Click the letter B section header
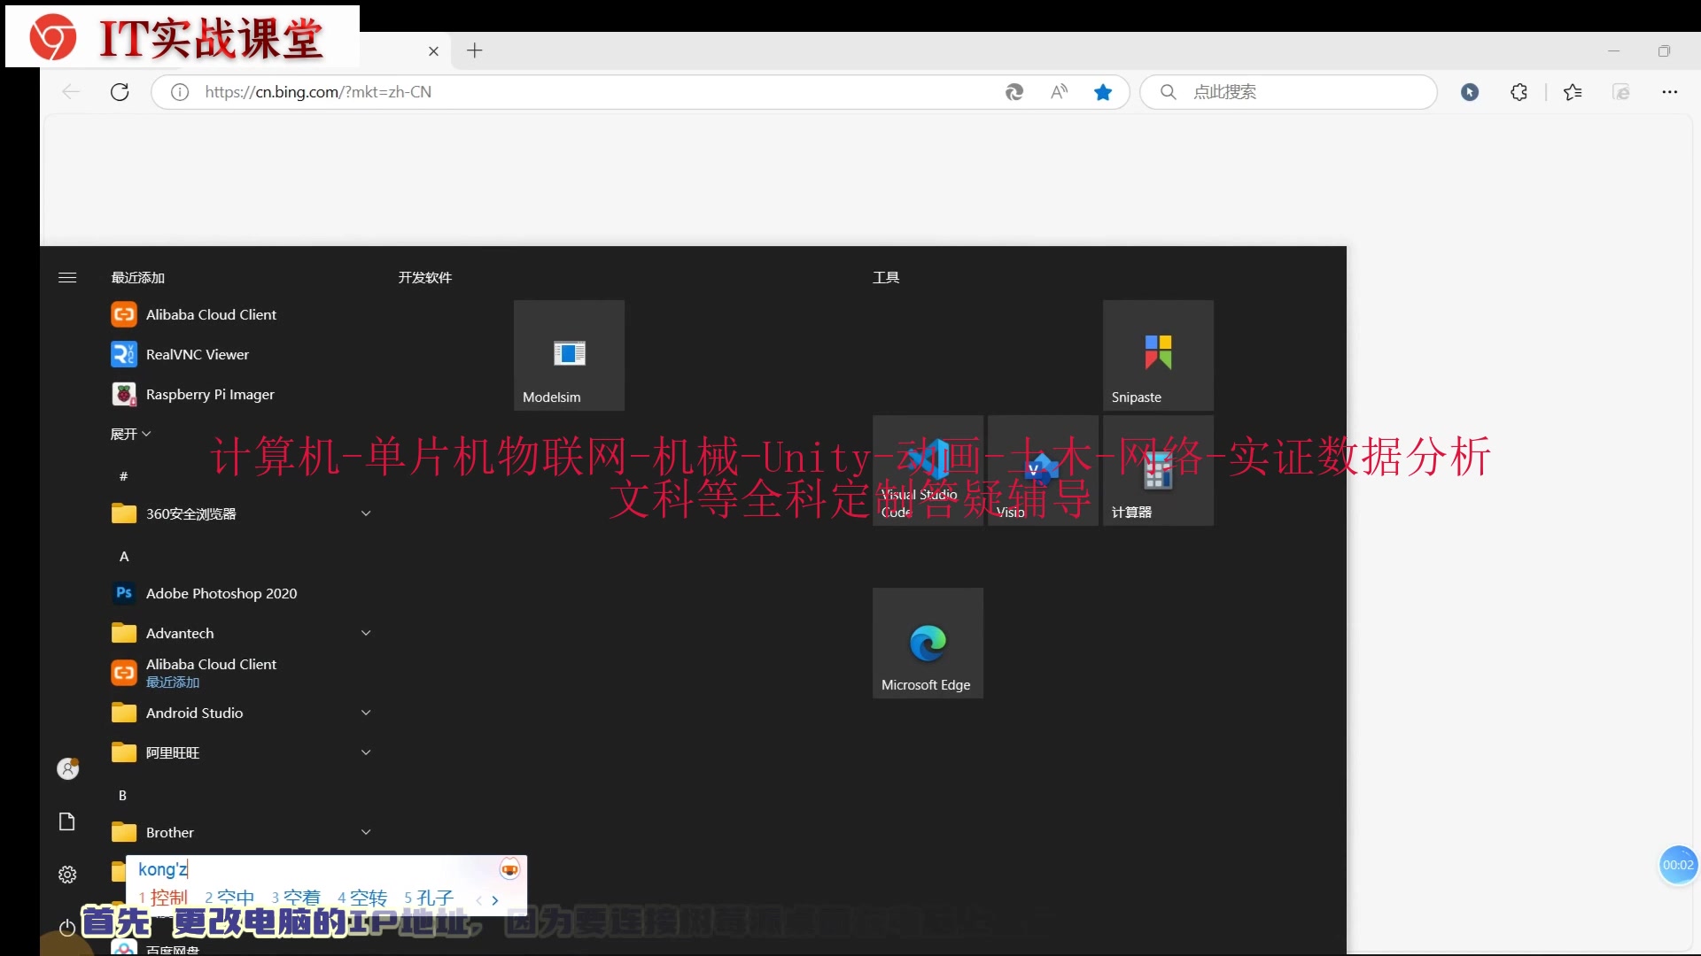The width and height of the screenshot is (1701, 956). pyautogui.click(x=123, y=795)
